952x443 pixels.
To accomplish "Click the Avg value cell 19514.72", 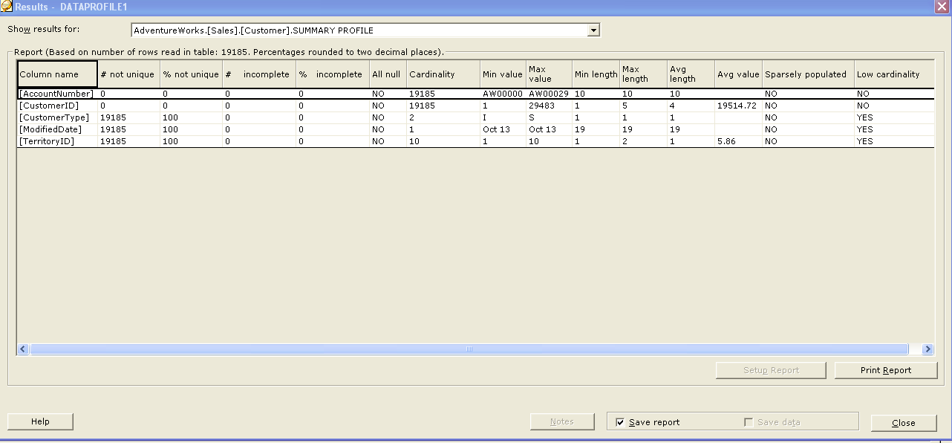I will pyautogui.click(x=738, y=106).
